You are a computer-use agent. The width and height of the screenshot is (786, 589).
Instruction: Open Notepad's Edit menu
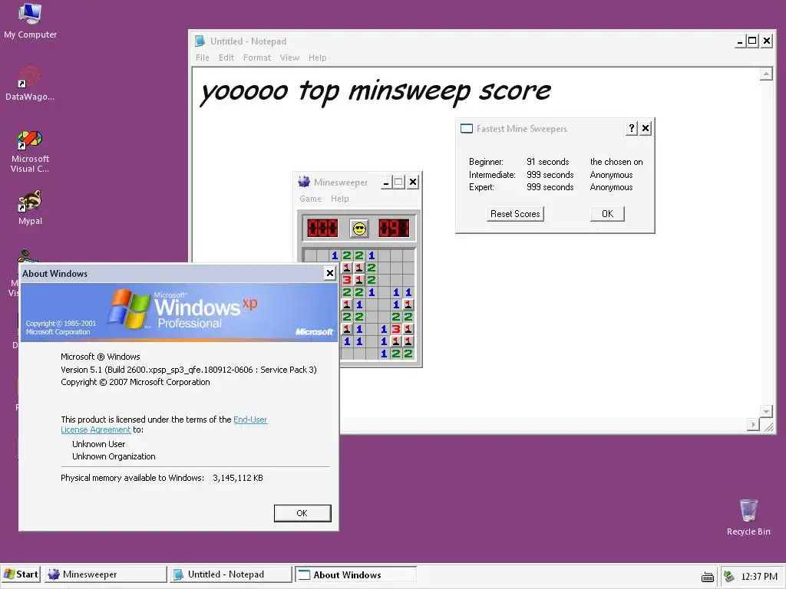tap(226, 58)
